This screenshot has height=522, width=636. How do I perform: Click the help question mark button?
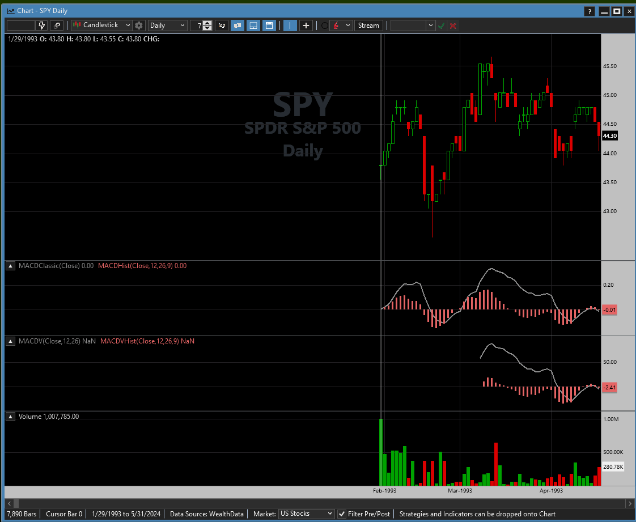pyautogui.click(x=590, y=11)
